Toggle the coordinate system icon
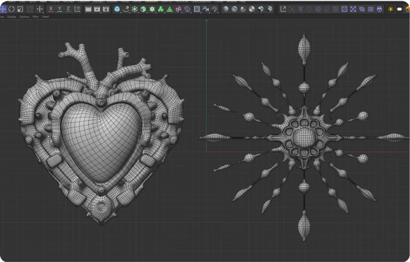410x262 pixels. (77, 9)
